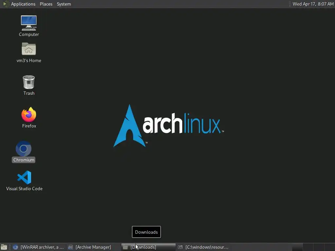335x251 pixels.
Task: Open the System menu
Action: (64, 4)
